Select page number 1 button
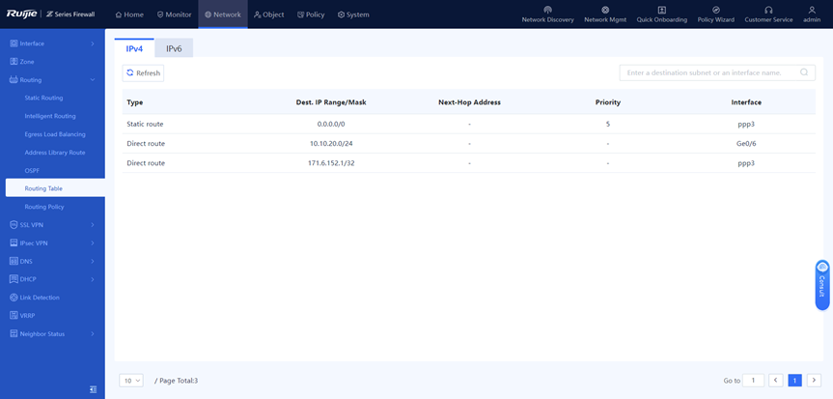833x399 pixels. [x=794, y=381]
